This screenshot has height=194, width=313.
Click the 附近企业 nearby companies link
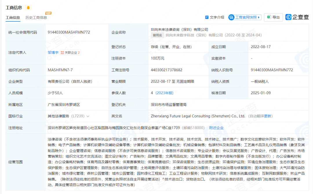(216, 128)
